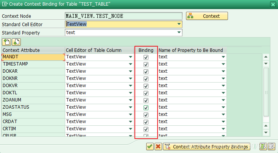Disable binding for ZOASTATUS attribute

click(146, 108)
